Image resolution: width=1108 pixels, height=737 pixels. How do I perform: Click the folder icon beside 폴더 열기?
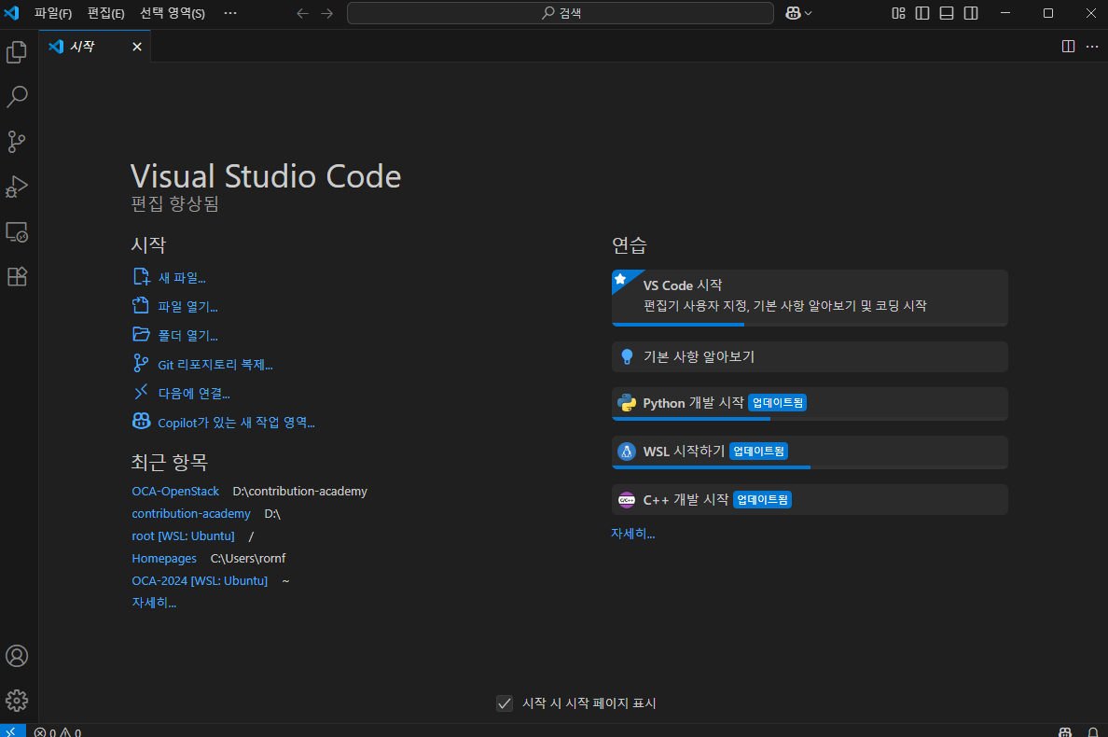click(x=142, y=334)
